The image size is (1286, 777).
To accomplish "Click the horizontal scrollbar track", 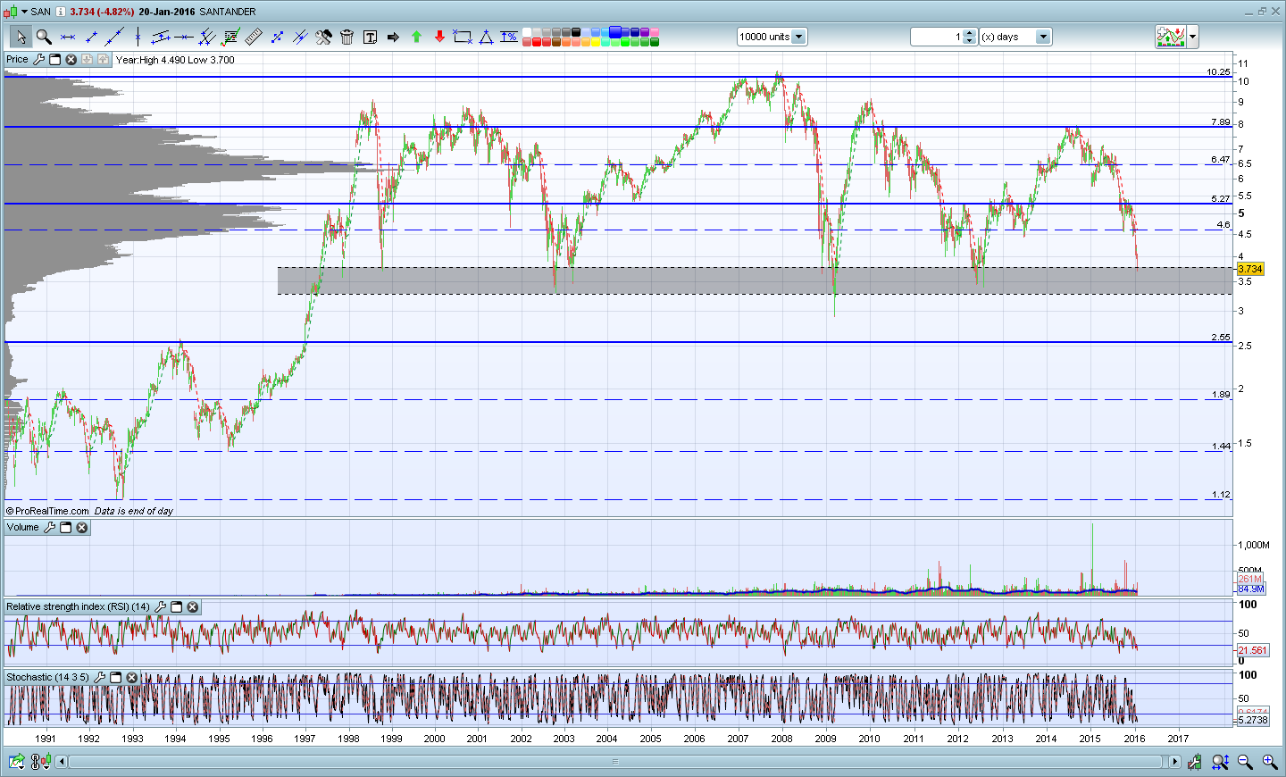I will 616,762.
